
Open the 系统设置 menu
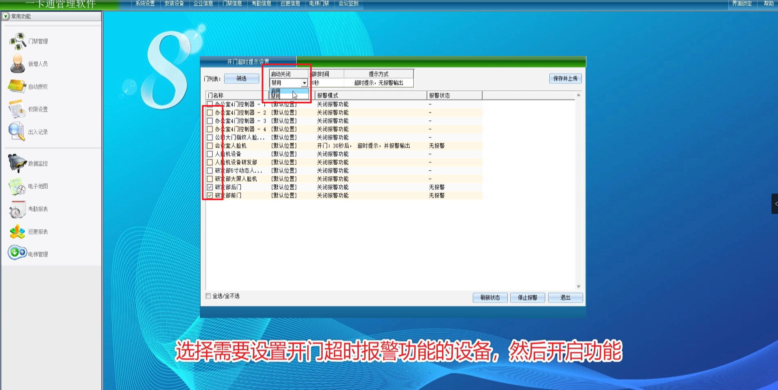click(145, 4)
